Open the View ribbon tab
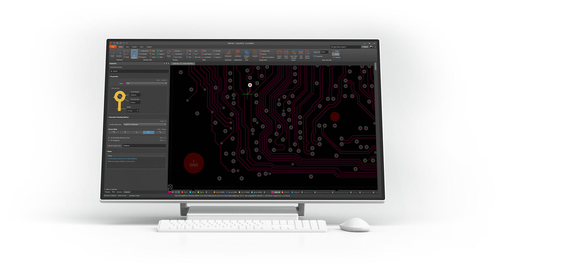Image resolution: width=561 pixels, height=268 pixels. coord(127,47)
